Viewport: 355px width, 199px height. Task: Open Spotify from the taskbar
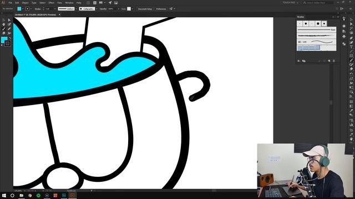tap(38, 195)
